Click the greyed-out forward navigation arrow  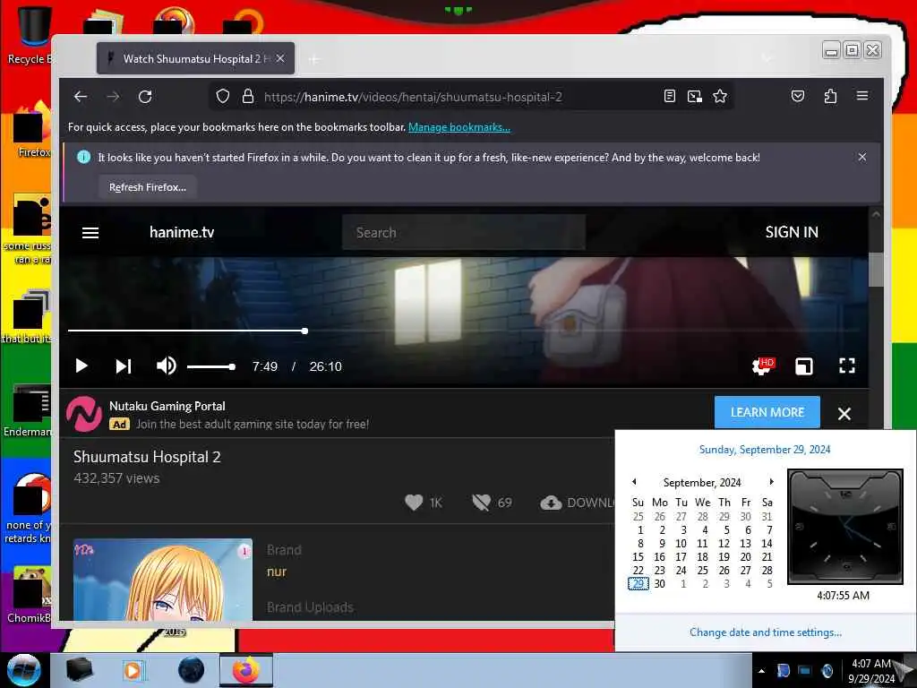pos(113,97)
